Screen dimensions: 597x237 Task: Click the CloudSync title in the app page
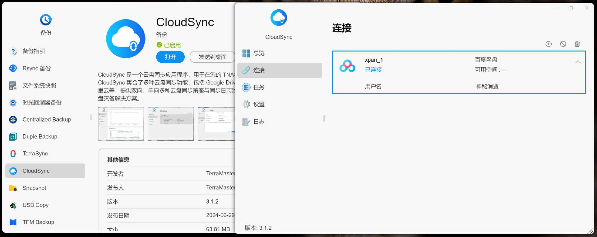click(x=185, y=22)
